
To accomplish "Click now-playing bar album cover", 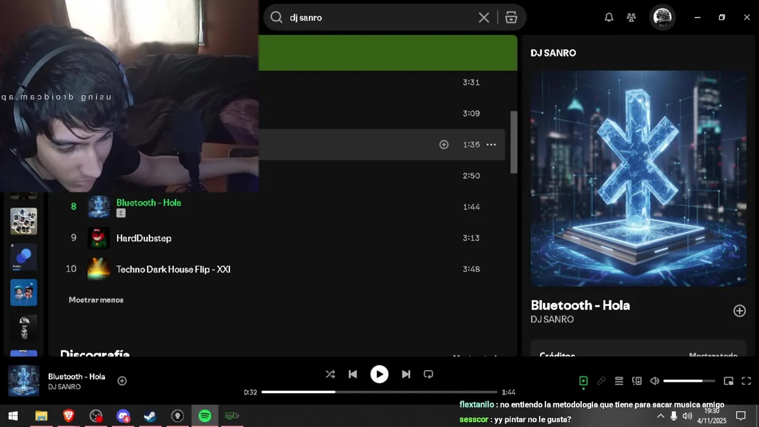I will (x=24, y=381).
